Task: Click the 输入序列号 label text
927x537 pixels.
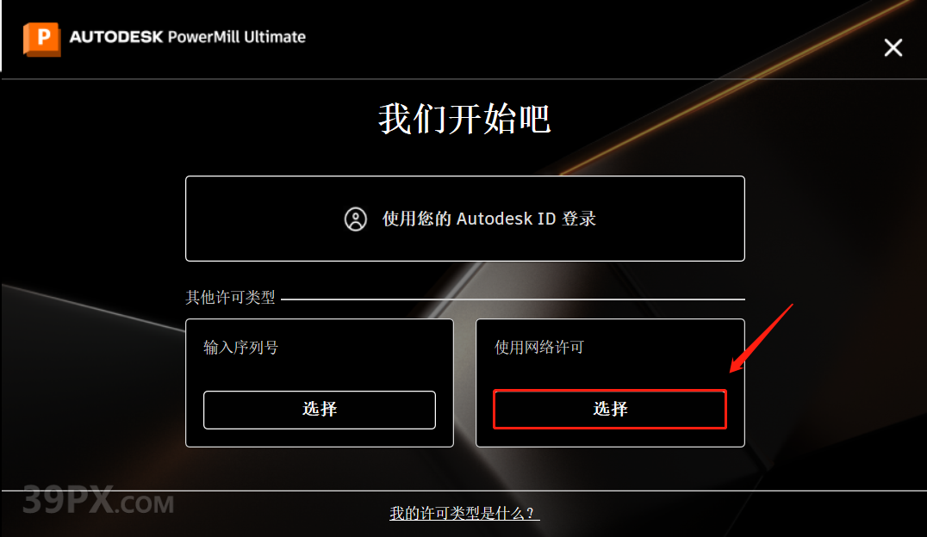Action: pyautogui.click(x=240, y=348)
